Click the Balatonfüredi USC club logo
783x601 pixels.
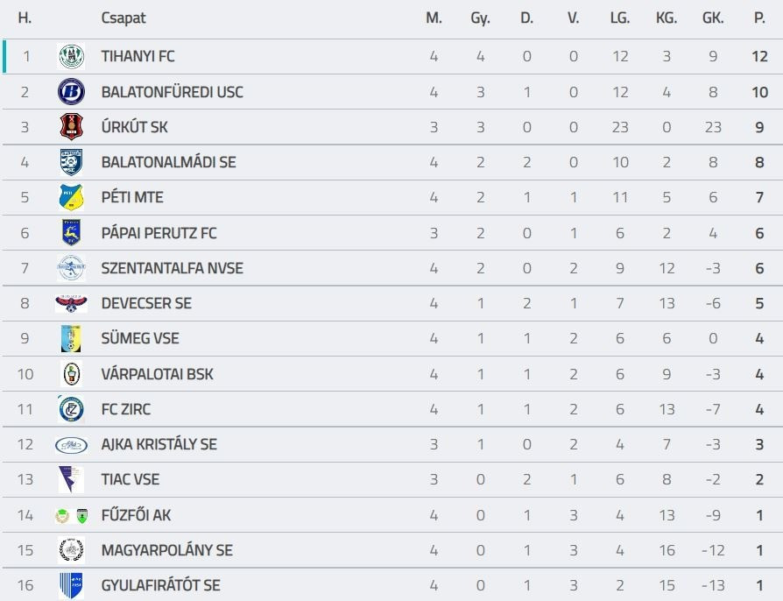[x=71, y=92]
